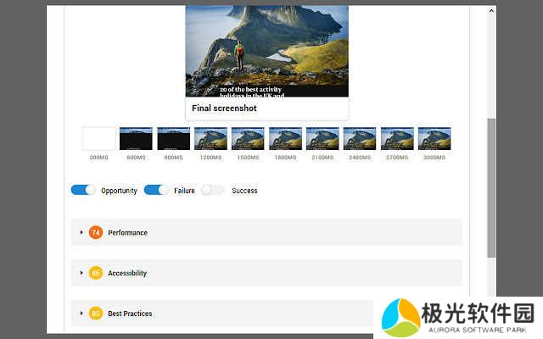Expand the Accessibility section arrow
This screenshot has height=339, width=543.
[81, 273]
